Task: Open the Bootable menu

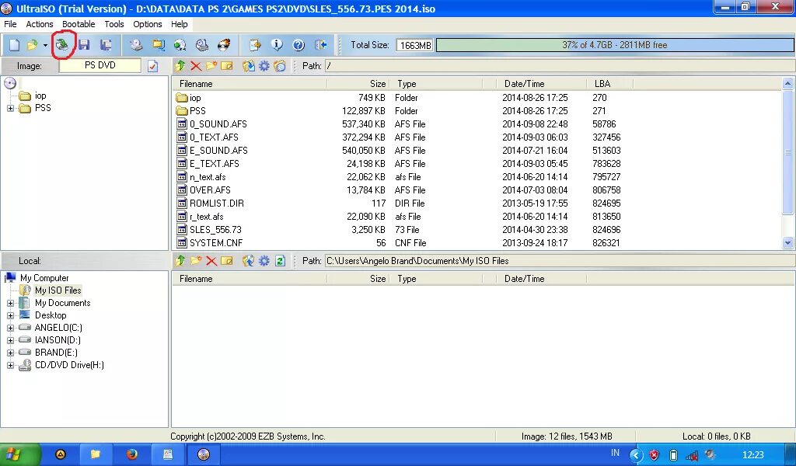Action: pyautogui.click(x=79, y=24)
